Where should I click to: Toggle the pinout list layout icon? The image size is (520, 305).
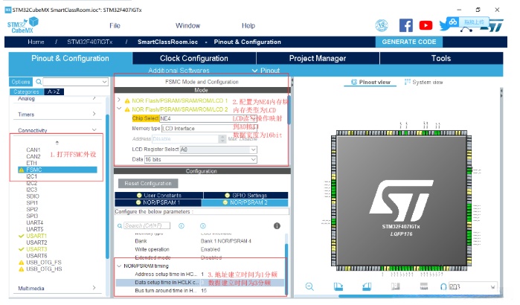pyautogui.click(x=424, y=286)
